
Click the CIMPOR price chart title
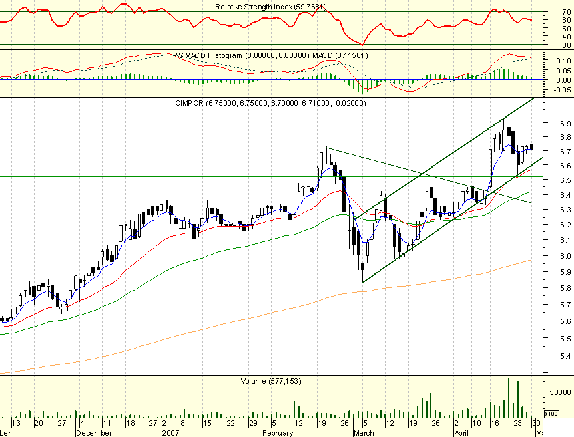[270, 103]
